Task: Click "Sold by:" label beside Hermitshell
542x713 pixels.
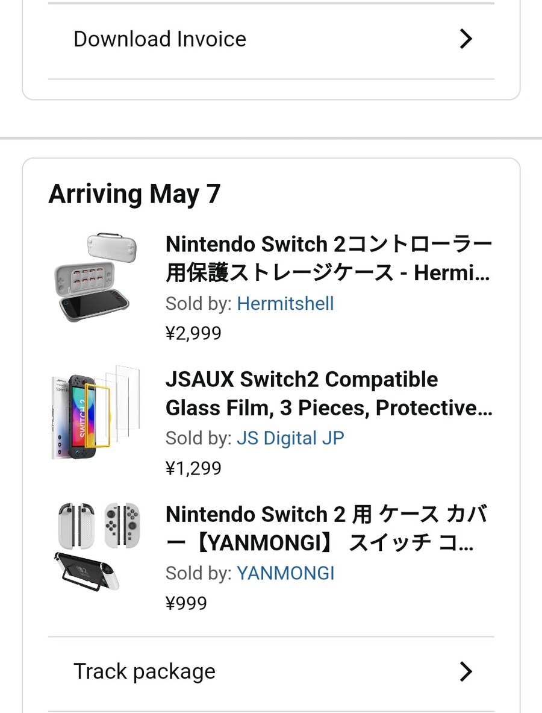Action: (x=198, y=303)
